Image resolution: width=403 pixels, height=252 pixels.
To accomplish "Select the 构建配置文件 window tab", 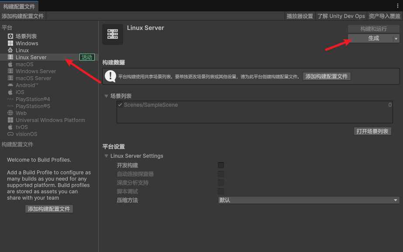I will 19,7.
